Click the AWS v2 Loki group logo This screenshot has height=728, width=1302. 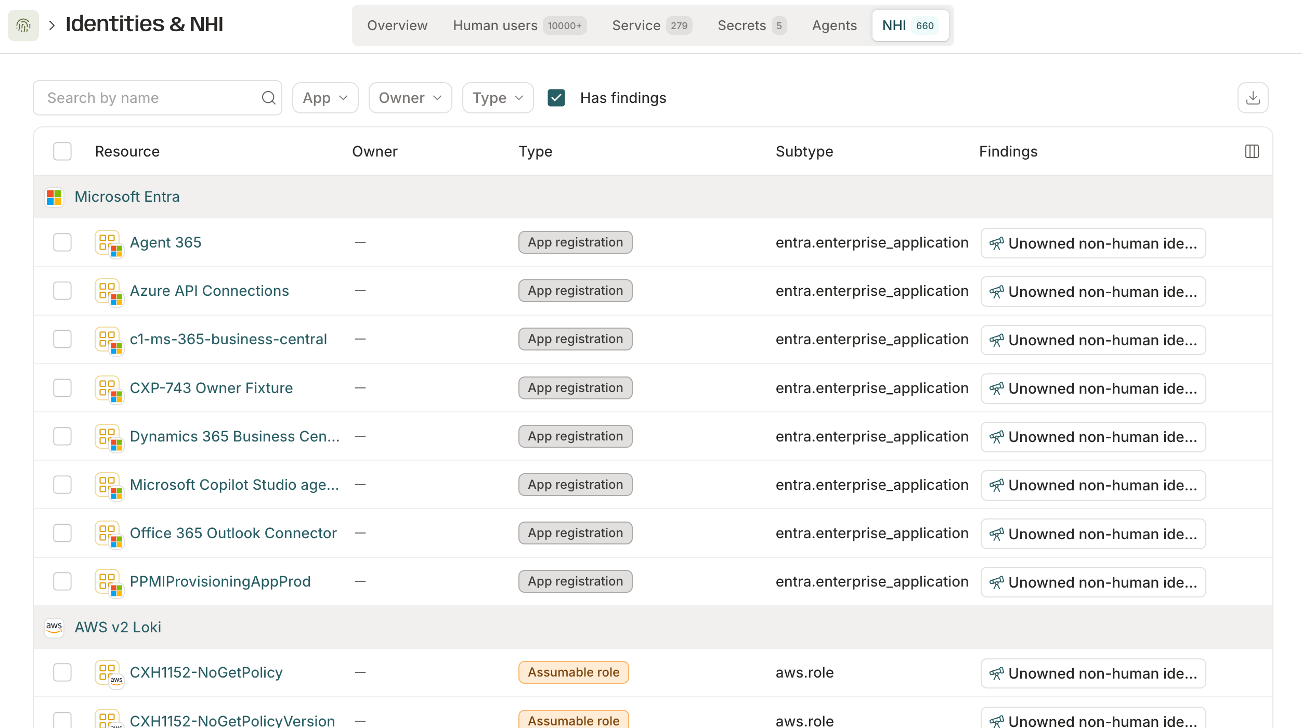[x=54, y=627]
